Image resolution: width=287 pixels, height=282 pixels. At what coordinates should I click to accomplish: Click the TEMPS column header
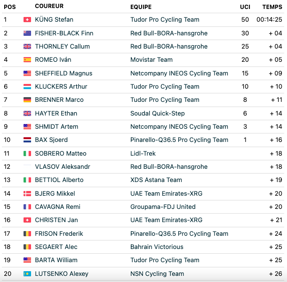pyautogui.click(x=272, y=7)
